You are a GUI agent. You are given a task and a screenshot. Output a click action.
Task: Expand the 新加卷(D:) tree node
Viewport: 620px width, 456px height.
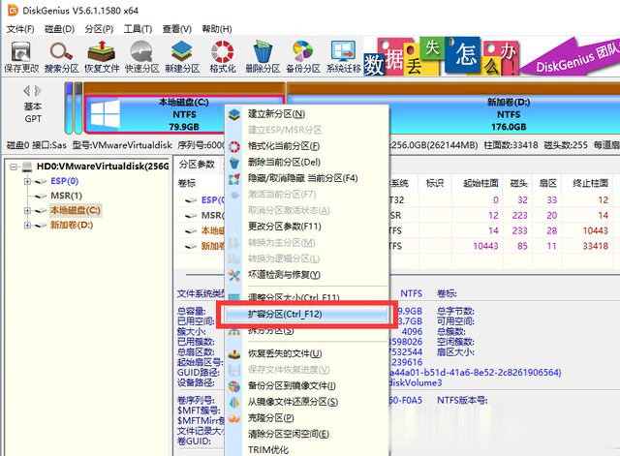(27, 226)
